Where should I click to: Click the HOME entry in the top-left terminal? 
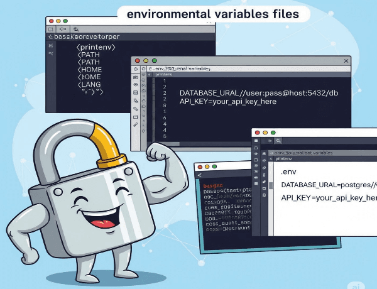point(90,70)
